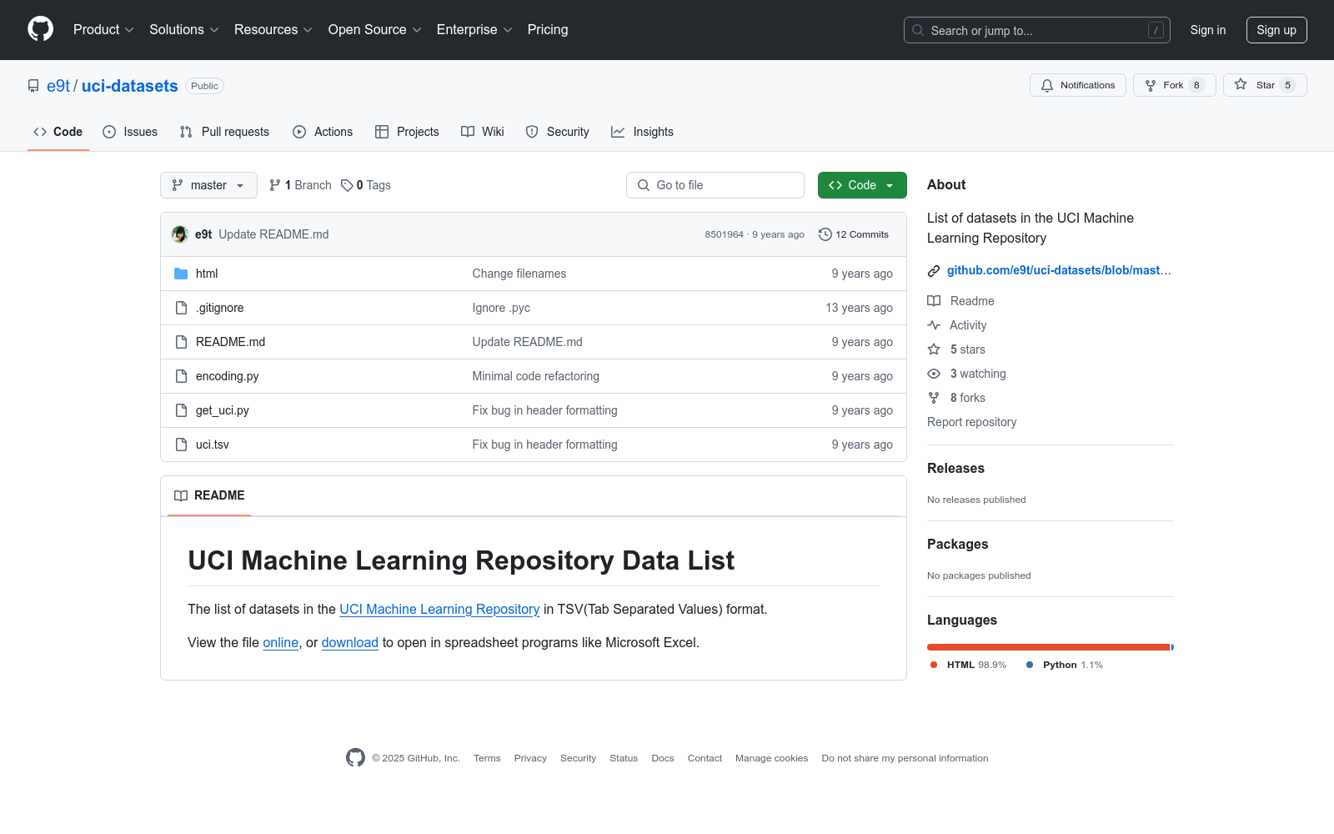Click the README book icon above heading

click(181, 495)
